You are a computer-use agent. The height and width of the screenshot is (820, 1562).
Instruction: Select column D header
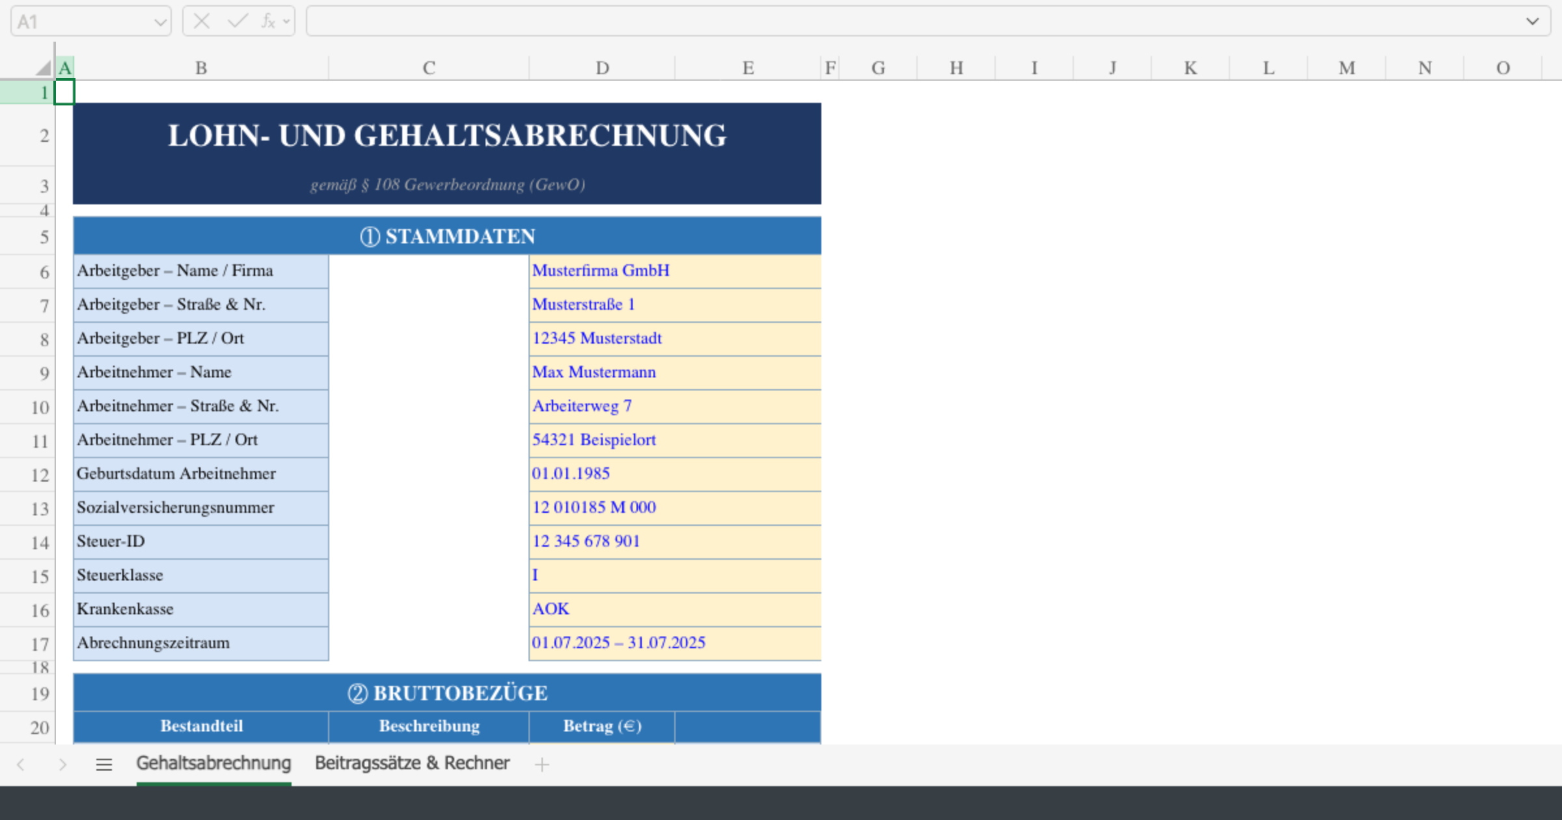pyautogui.click(x=602, y=68)
